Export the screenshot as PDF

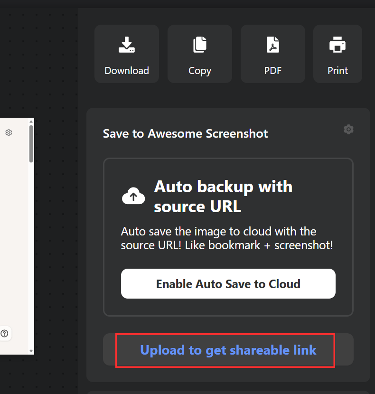pos(273,54)
